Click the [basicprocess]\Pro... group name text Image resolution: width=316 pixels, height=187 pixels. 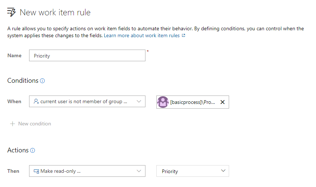(193, 102)
